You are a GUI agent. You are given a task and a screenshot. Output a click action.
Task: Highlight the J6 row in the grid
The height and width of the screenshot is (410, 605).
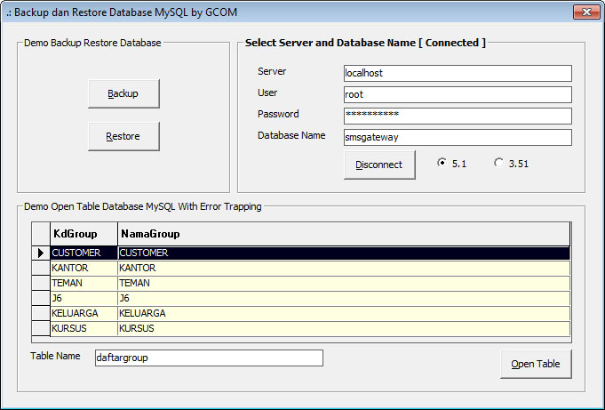84,298
